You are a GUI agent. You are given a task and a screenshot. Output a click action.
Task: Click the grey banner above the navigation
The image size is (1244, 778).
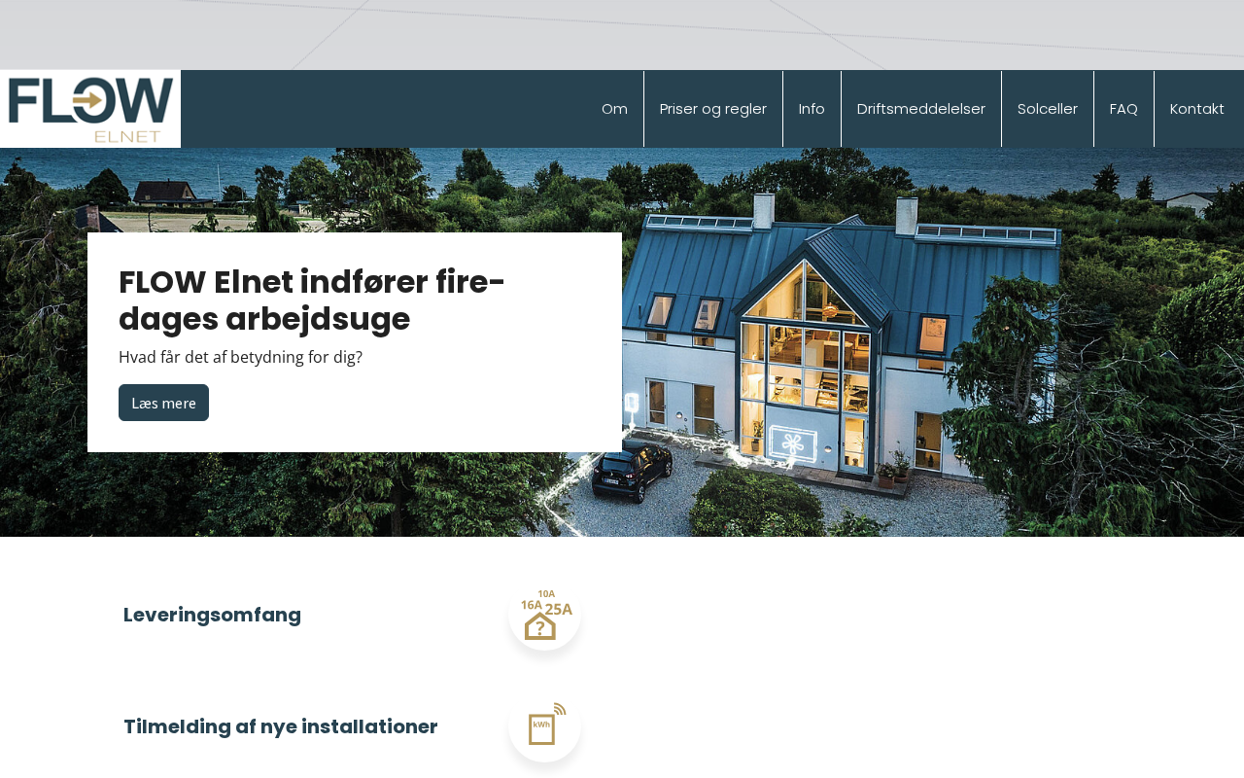622,35
